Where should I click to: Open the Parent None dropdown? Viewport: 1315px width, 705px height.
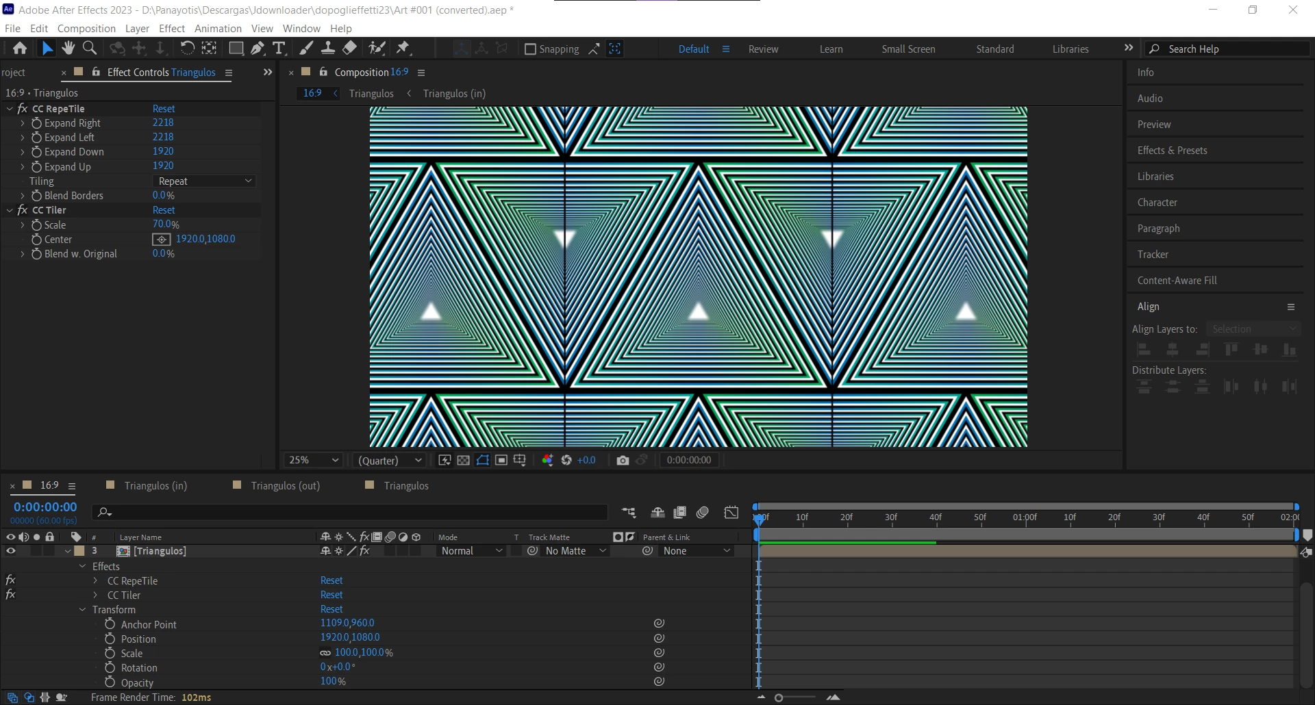tap(697, 551)
